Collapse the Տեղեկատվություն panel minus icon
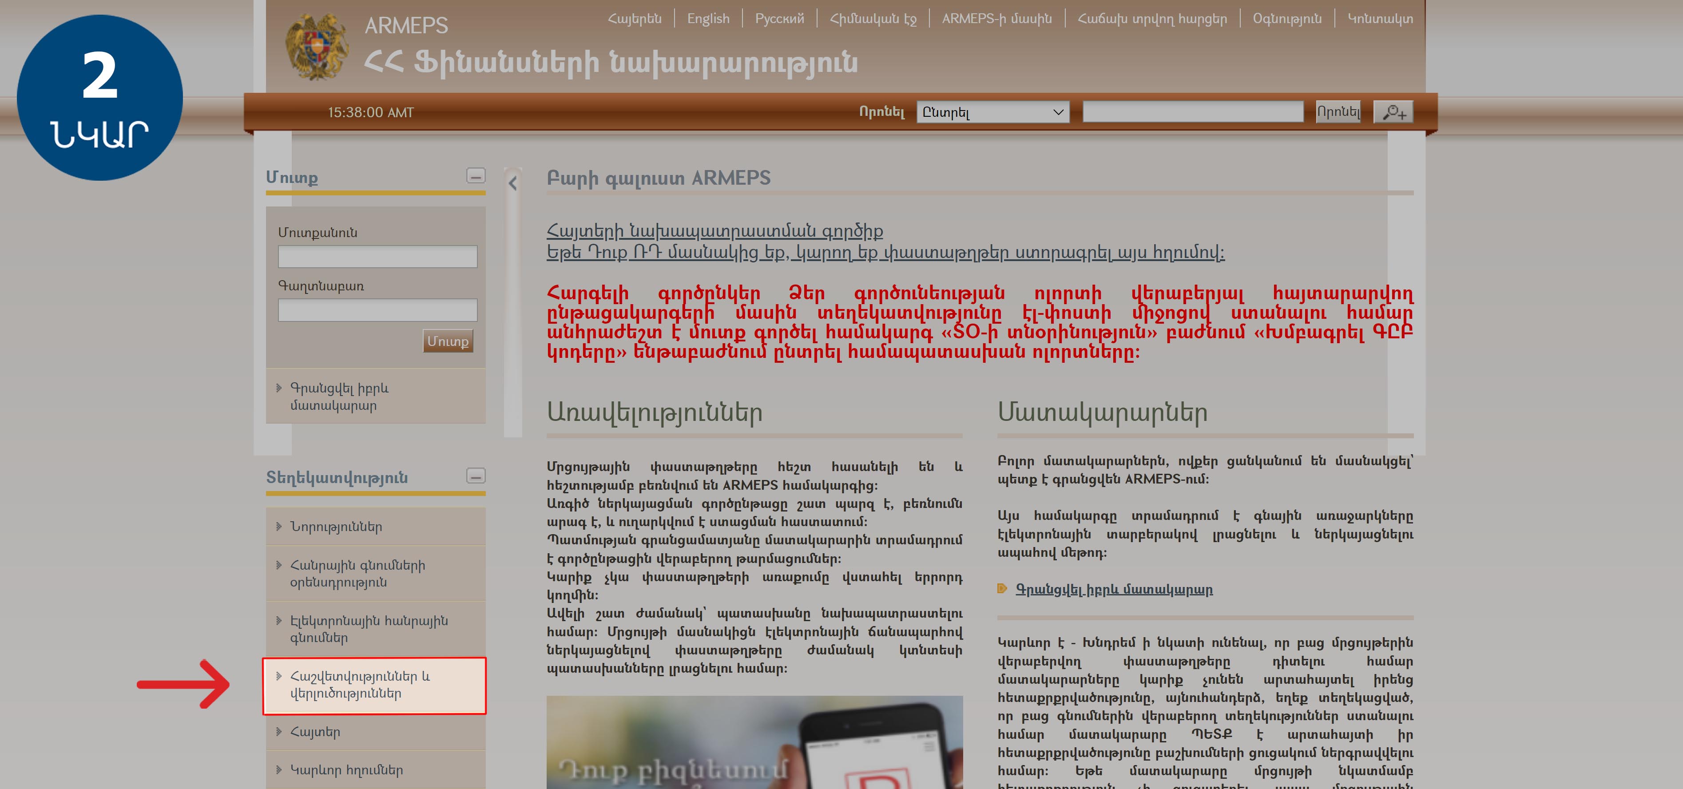 [x=476, y=476]
